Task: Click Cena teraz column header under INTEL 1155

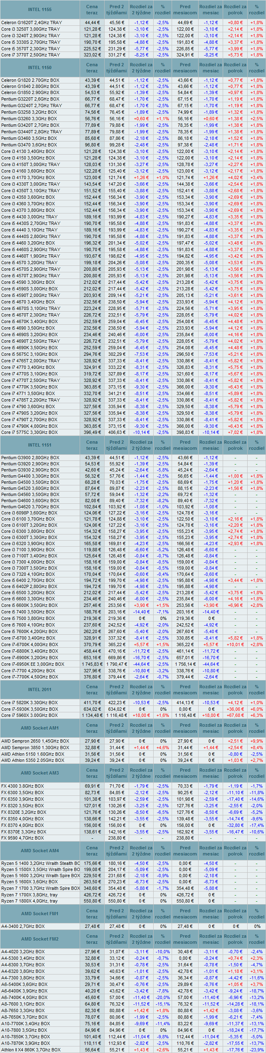Action: pyautogui.click(x=92, y=9)
